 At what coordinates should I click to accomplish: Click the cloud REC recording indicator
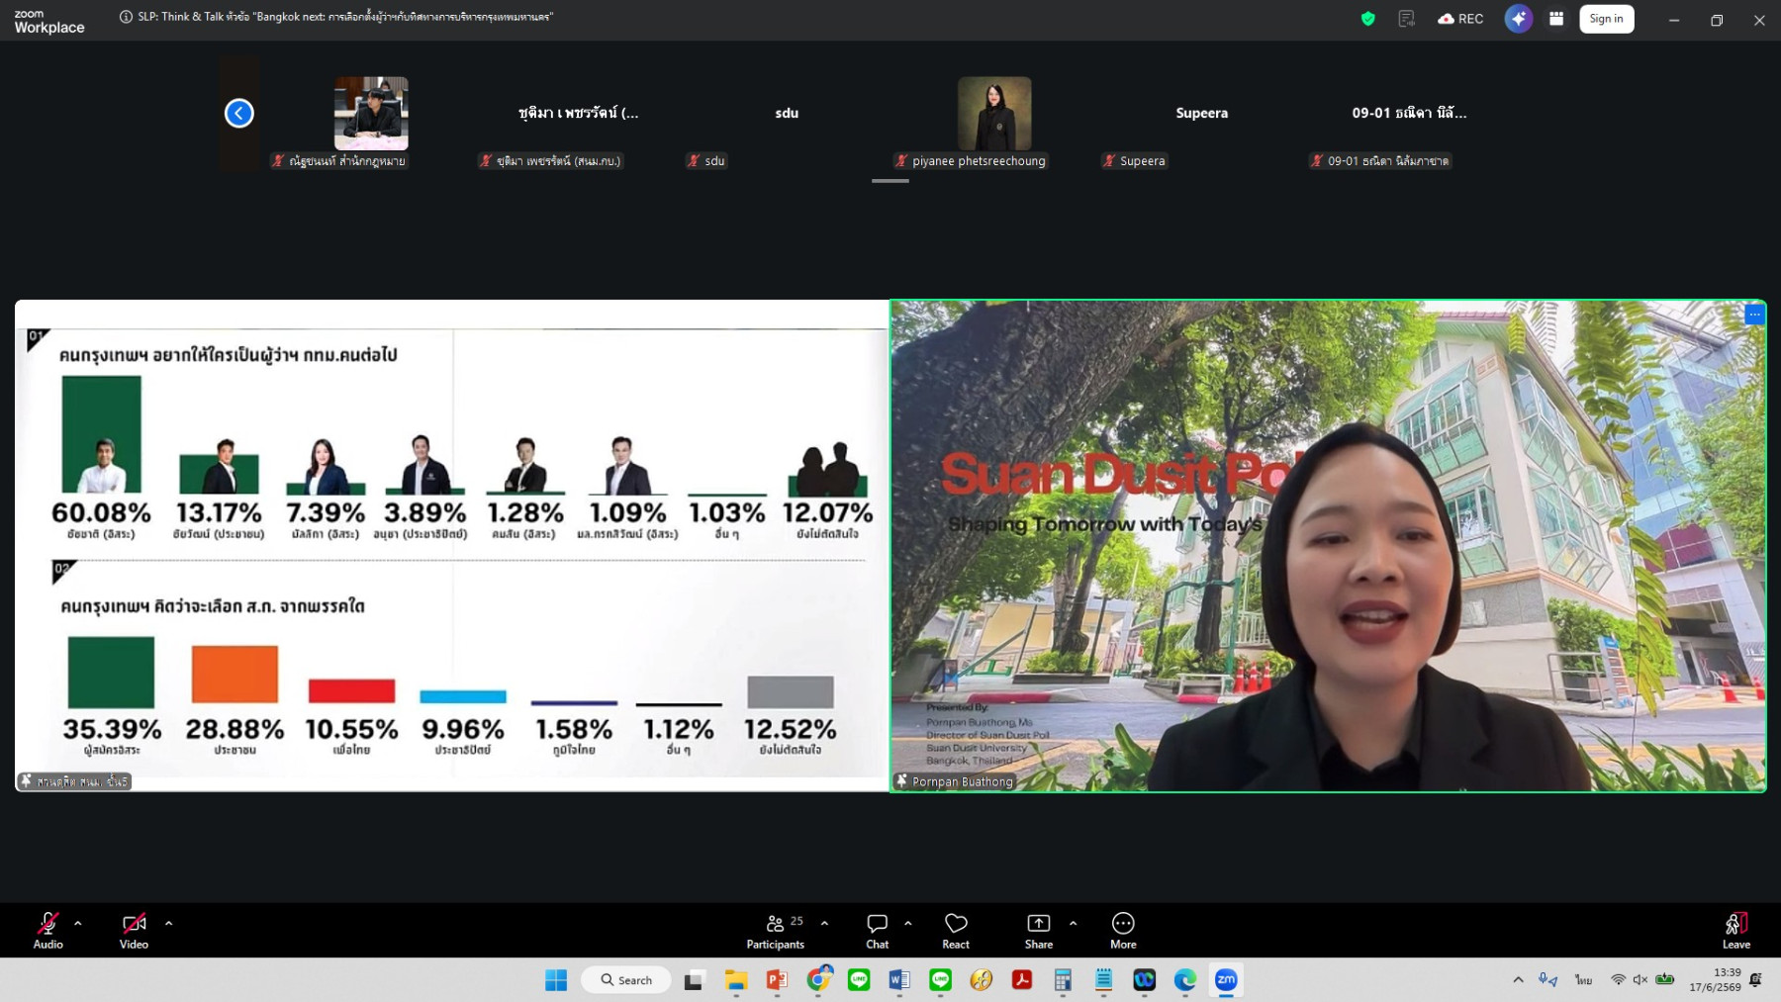coord(1460,19)
